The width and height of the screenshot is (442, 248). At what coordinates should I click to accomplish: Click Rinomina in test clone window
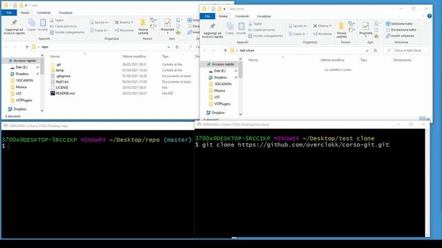click(x=323, y=34)
